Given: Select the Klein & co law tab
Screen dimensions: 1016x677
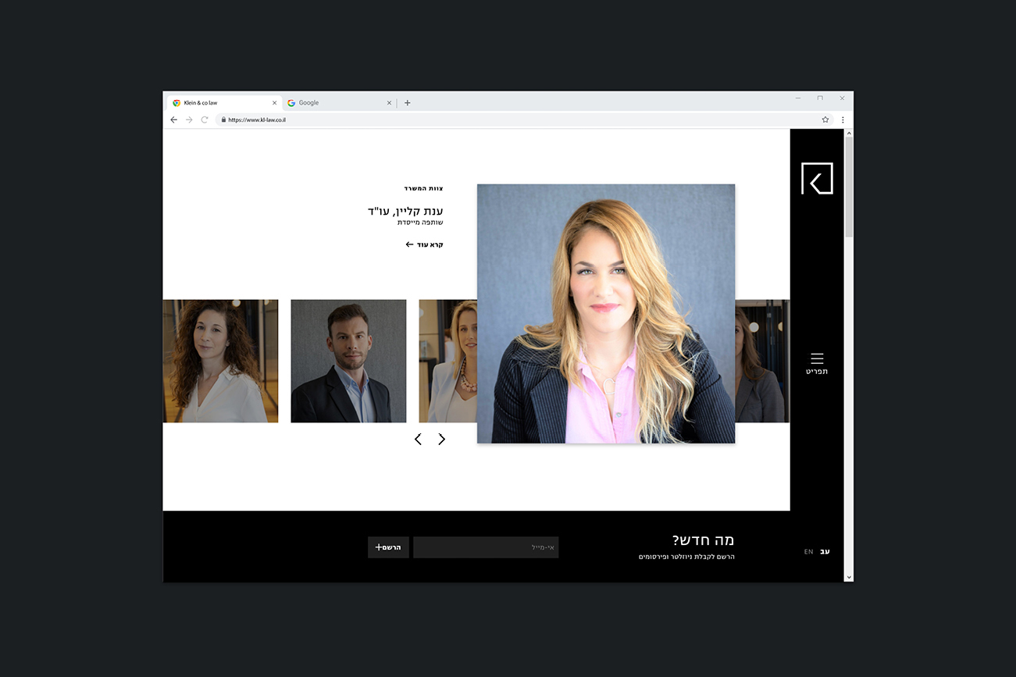Looking at the screenshot, I should [x=224, y=102].
